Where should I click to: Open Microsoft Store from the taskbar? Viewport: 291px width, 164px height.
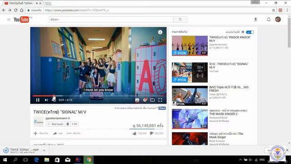click(57, 160)
